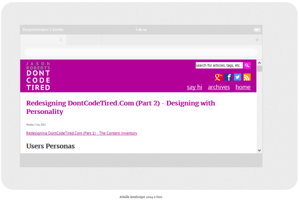Go to the 'home' navigation link
300x203 pixels.
coord(243,87)
